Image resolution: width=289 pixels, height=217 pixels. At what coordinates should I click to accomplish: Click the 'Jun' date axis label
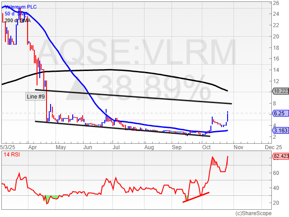(88, 147)
